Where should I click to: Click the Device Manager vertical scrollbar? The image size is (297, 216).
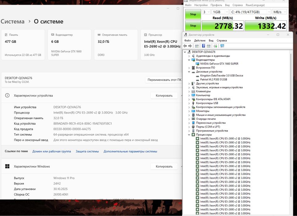(x=291, y=125)
